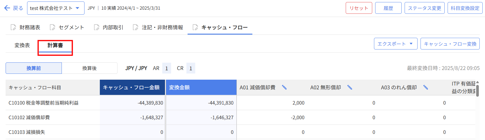
Task: Select the C10100 税金等調整前当期純利益 row
Action: (x=44, y=103)
